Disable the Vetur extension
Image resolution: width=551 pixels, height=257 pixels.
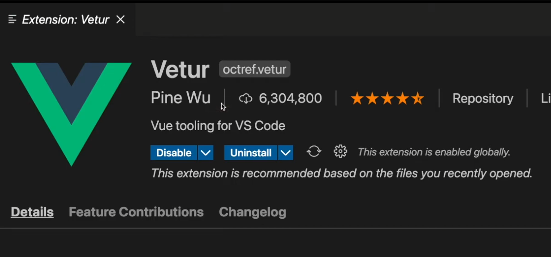click(x=173, y=153)
